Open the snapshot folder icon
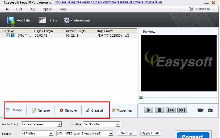This screenshot has width=220, height=138. point(200,110)
